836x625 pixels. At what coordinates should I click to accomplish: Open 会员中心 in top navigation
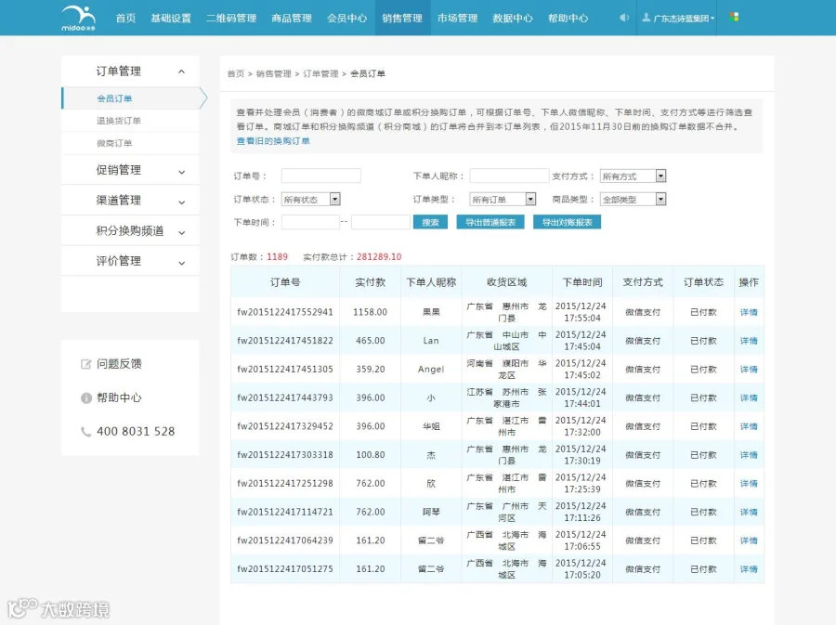[x=347, y=19]
